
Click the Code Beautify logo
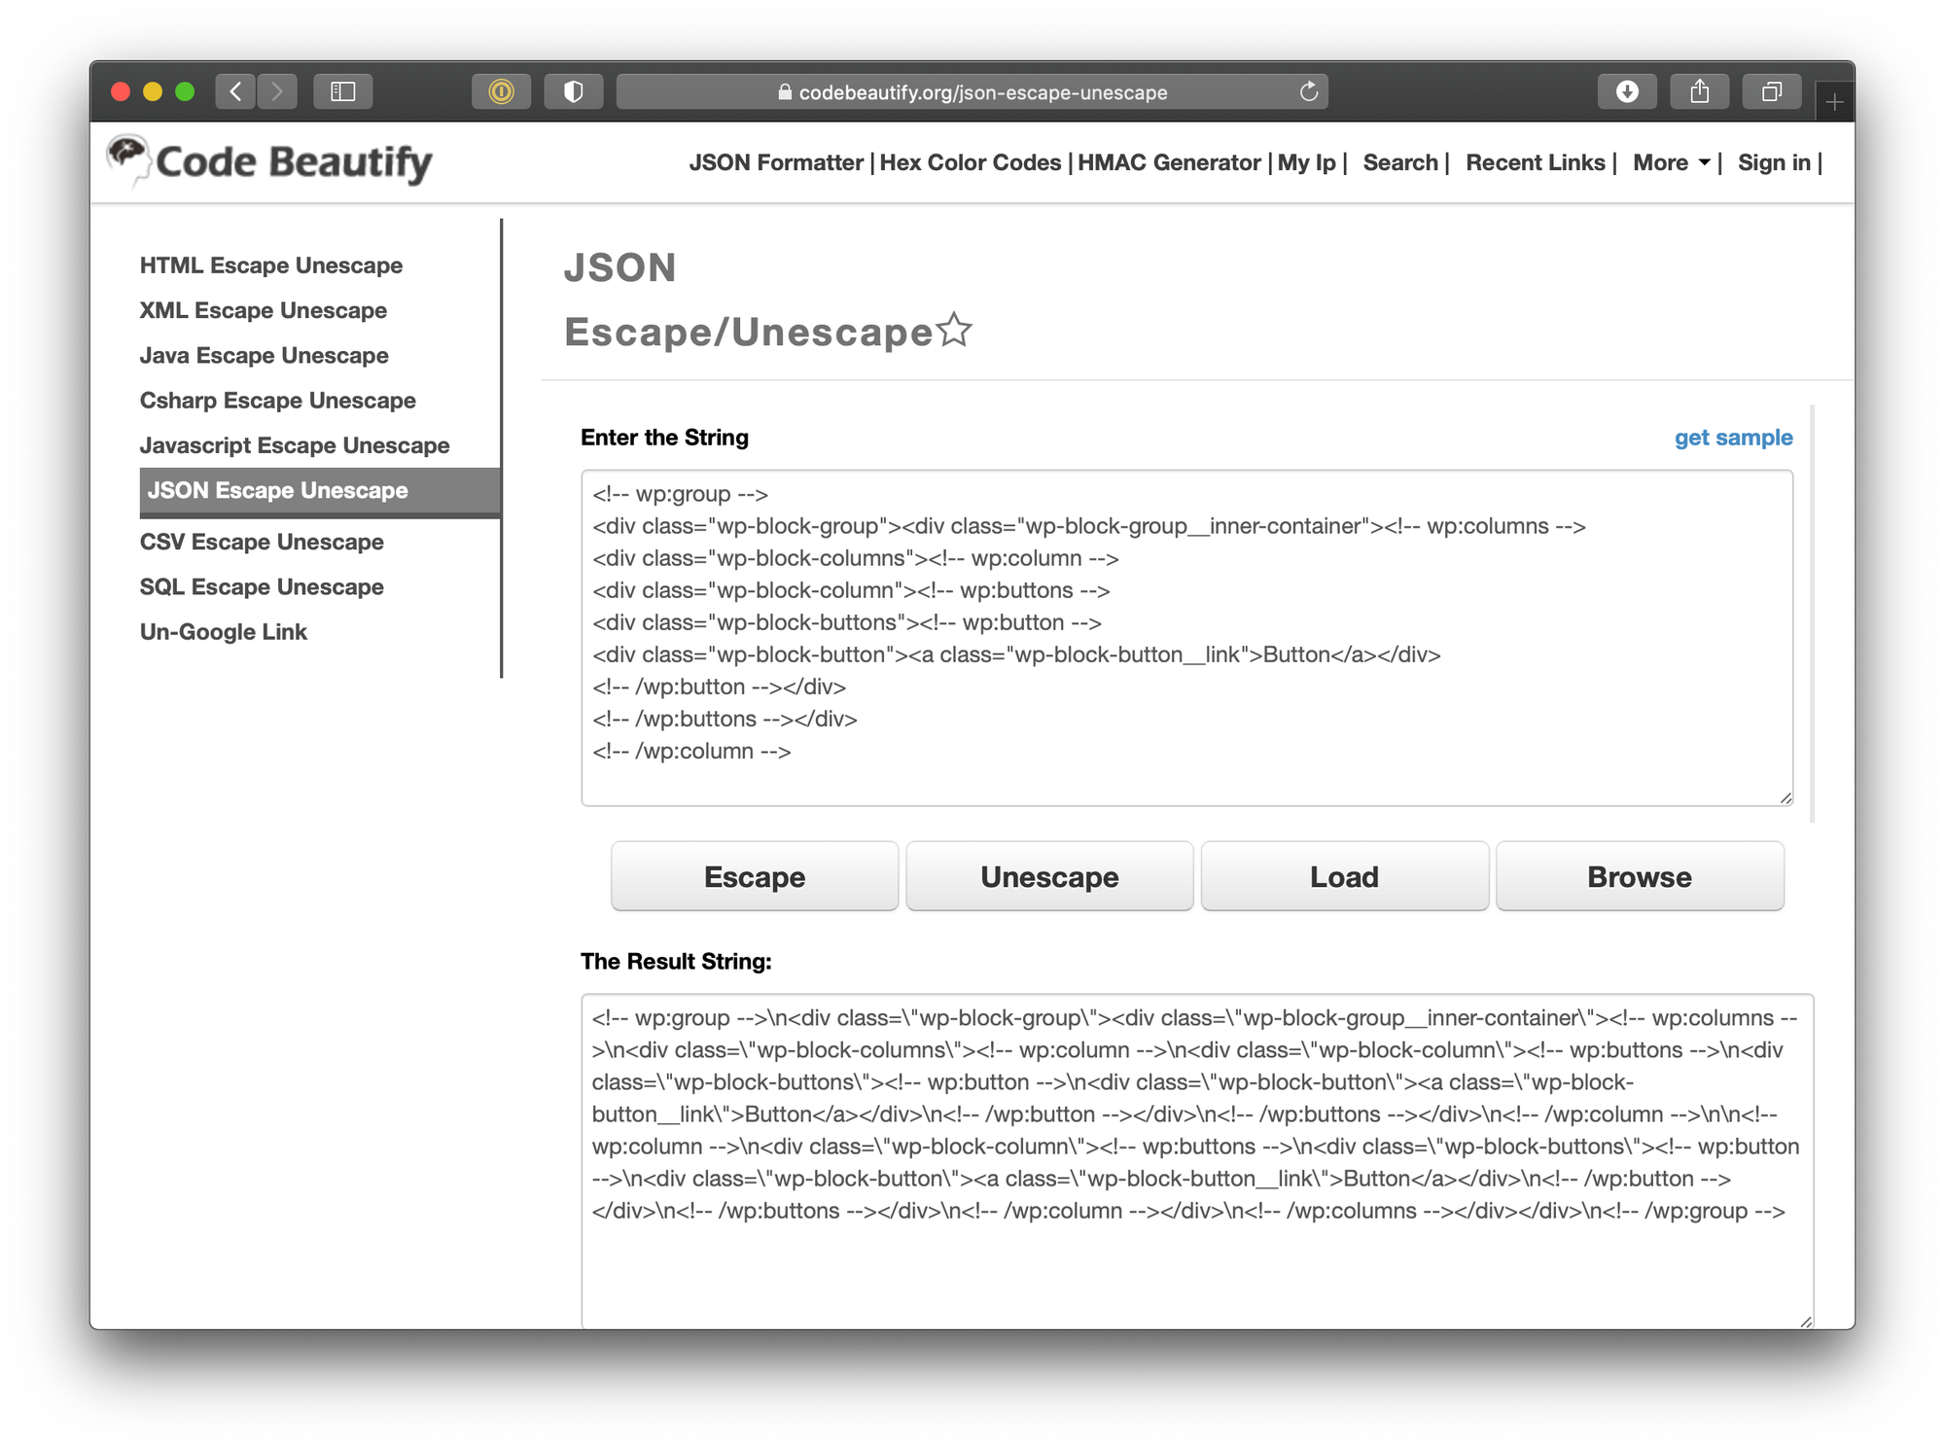point(269,160)
